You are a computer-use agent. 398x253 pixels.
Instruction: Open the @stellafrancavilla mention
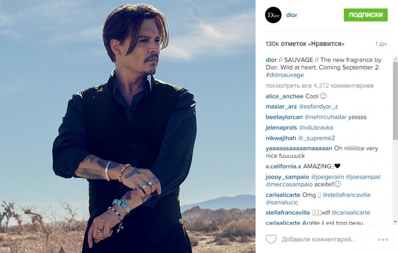(346, 195)
